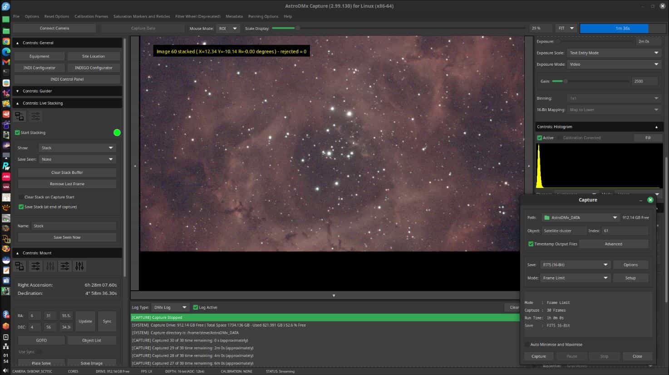The height and width of the screenshot is (375, 669).
Task: Open the Calibration Frames menu
Action: (x=91, y=16)
